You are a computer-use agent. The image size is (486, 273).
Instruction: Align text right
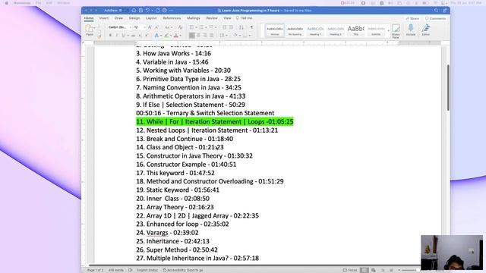205,36
